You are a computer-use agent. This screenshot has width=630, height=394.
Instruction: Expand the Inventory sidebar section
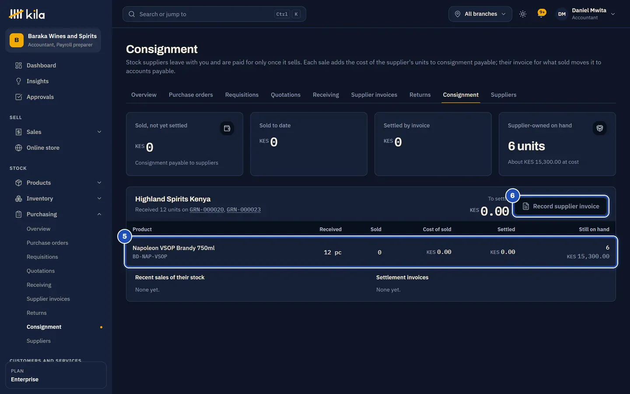(x=99, y=198)
